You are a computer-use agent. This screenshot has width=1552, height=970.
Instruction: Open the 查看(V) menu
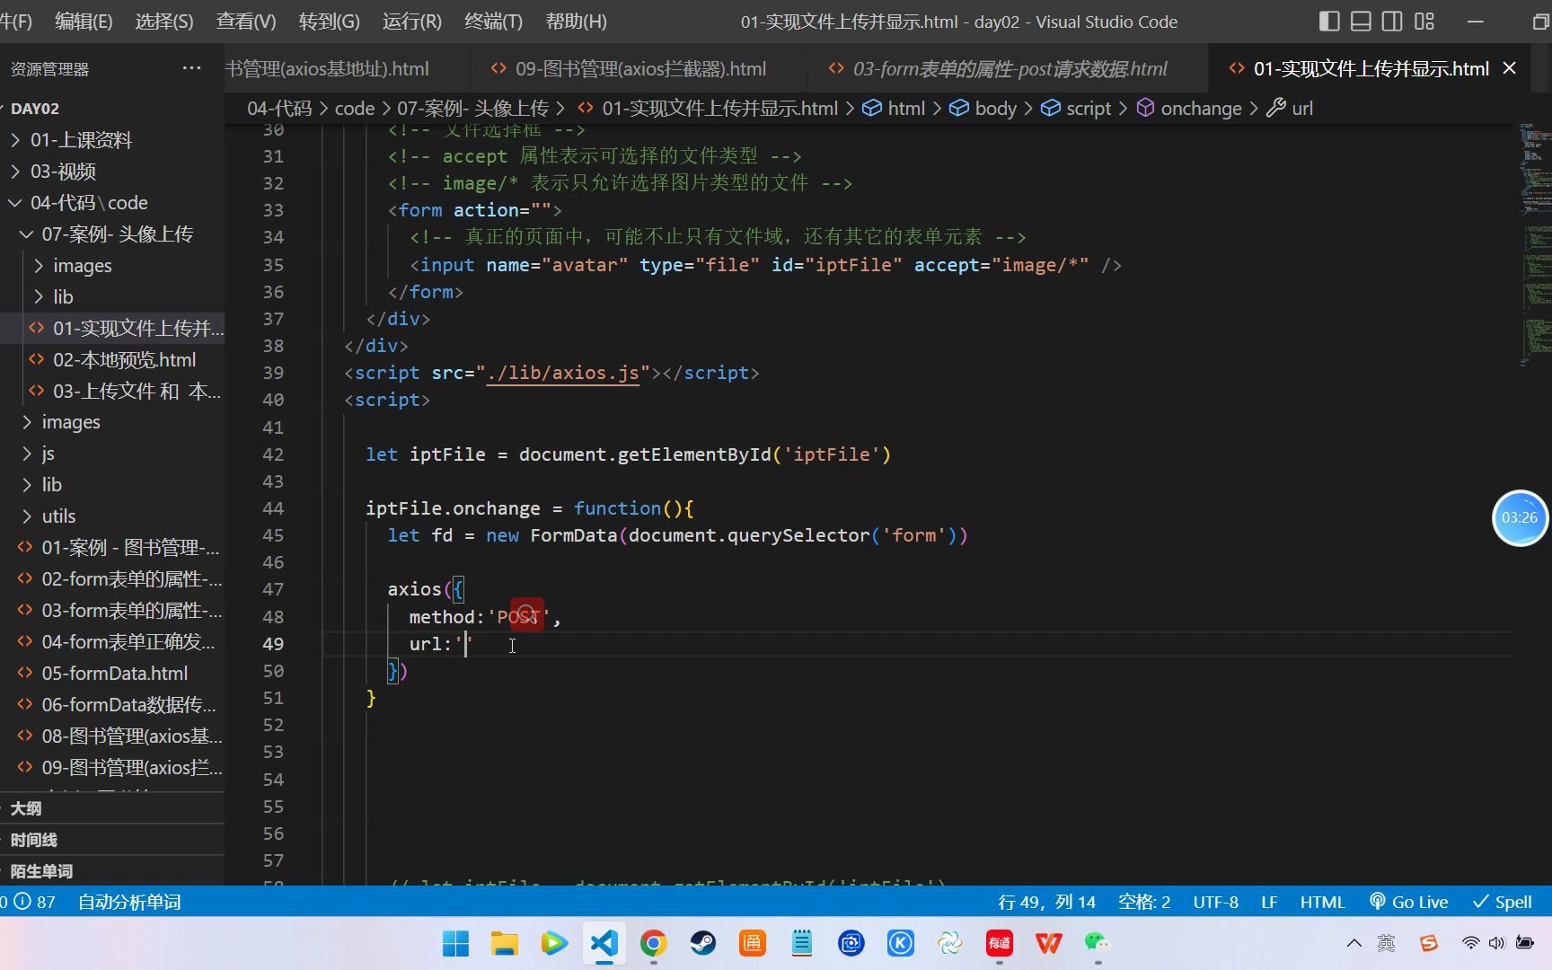tap(246, 22)
